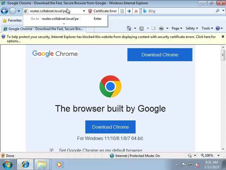This screenshot has width=226, height=170.
Task: Open the Print dropdown arrow
Action: pos(167,28)
